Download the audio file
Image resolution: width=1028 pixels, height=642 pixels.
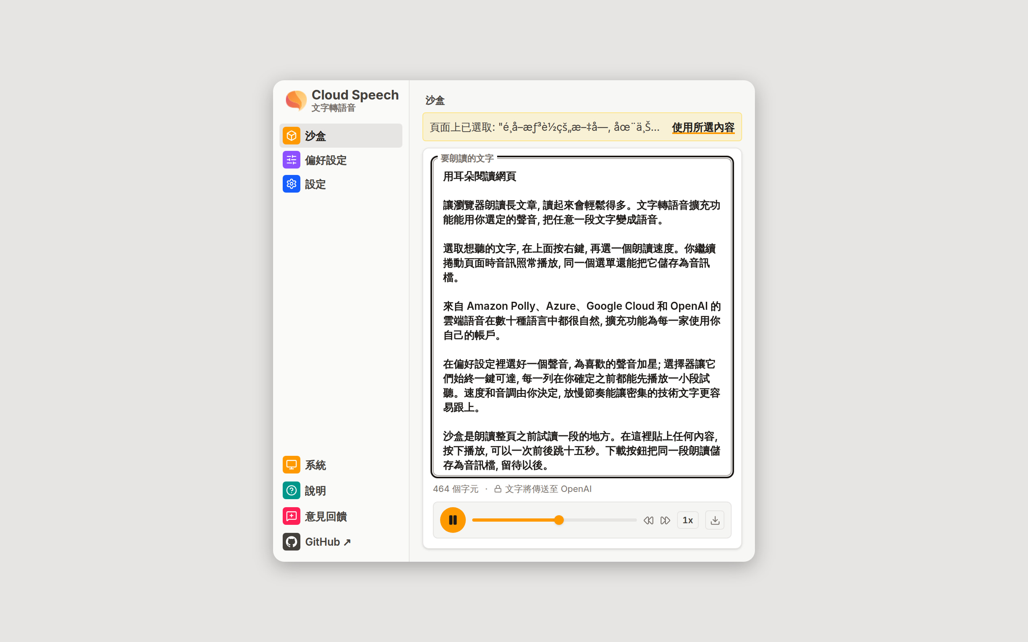[715, 520]
